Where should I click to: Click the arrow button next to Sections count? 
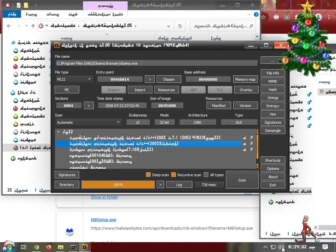(89, 106)
